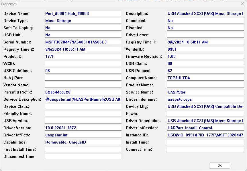Click the empty Device Class field

[x=83, y=107]
